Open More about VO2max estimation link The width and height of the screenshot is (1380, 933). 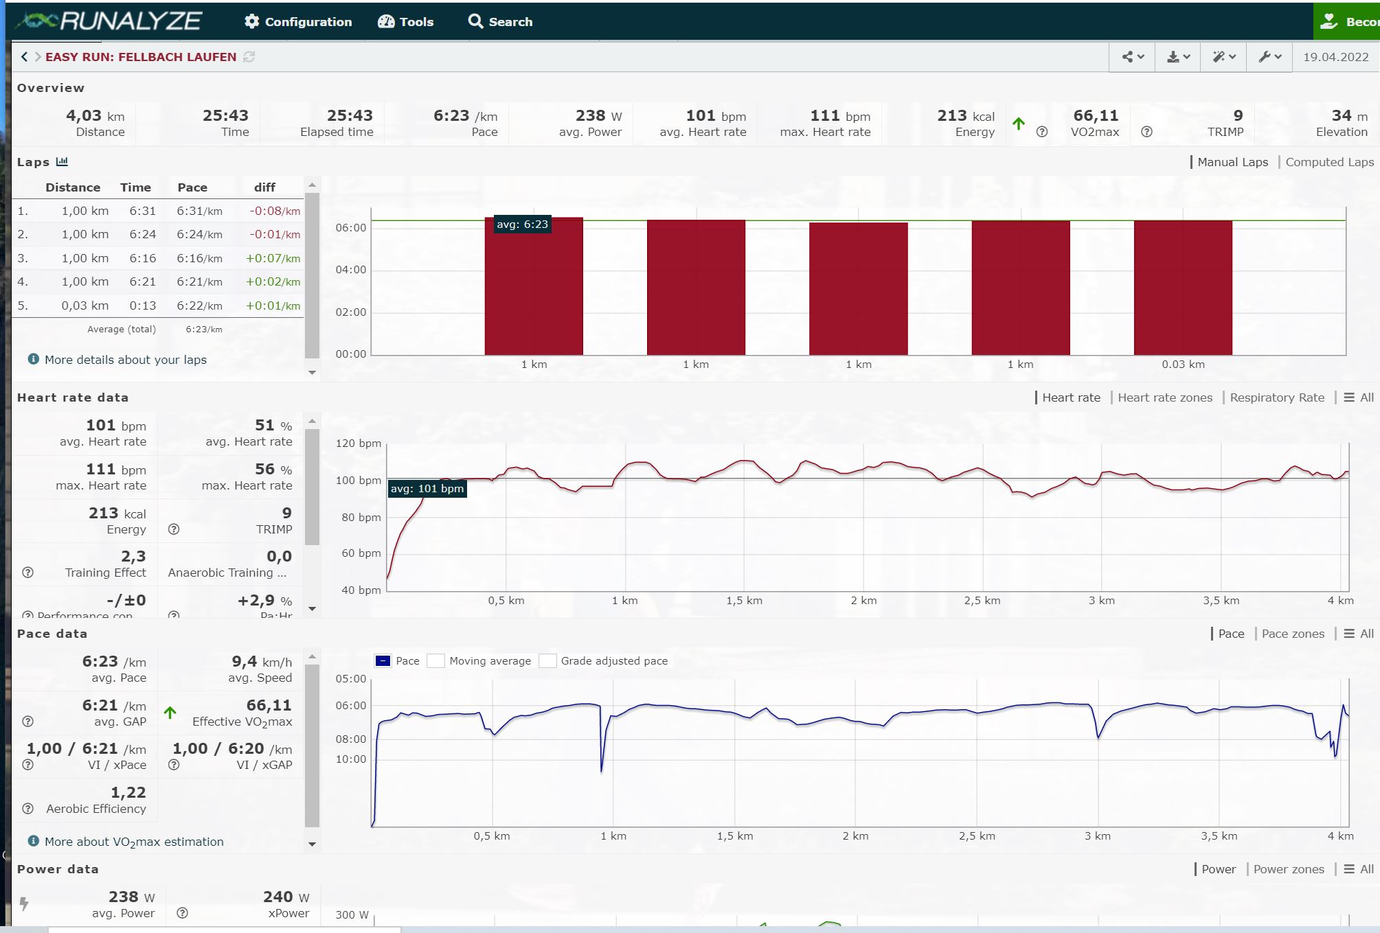point(134,842)
